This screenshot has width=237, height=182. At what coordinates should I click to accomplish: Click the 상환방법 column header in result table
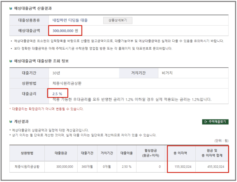click(x=27, y=153)
